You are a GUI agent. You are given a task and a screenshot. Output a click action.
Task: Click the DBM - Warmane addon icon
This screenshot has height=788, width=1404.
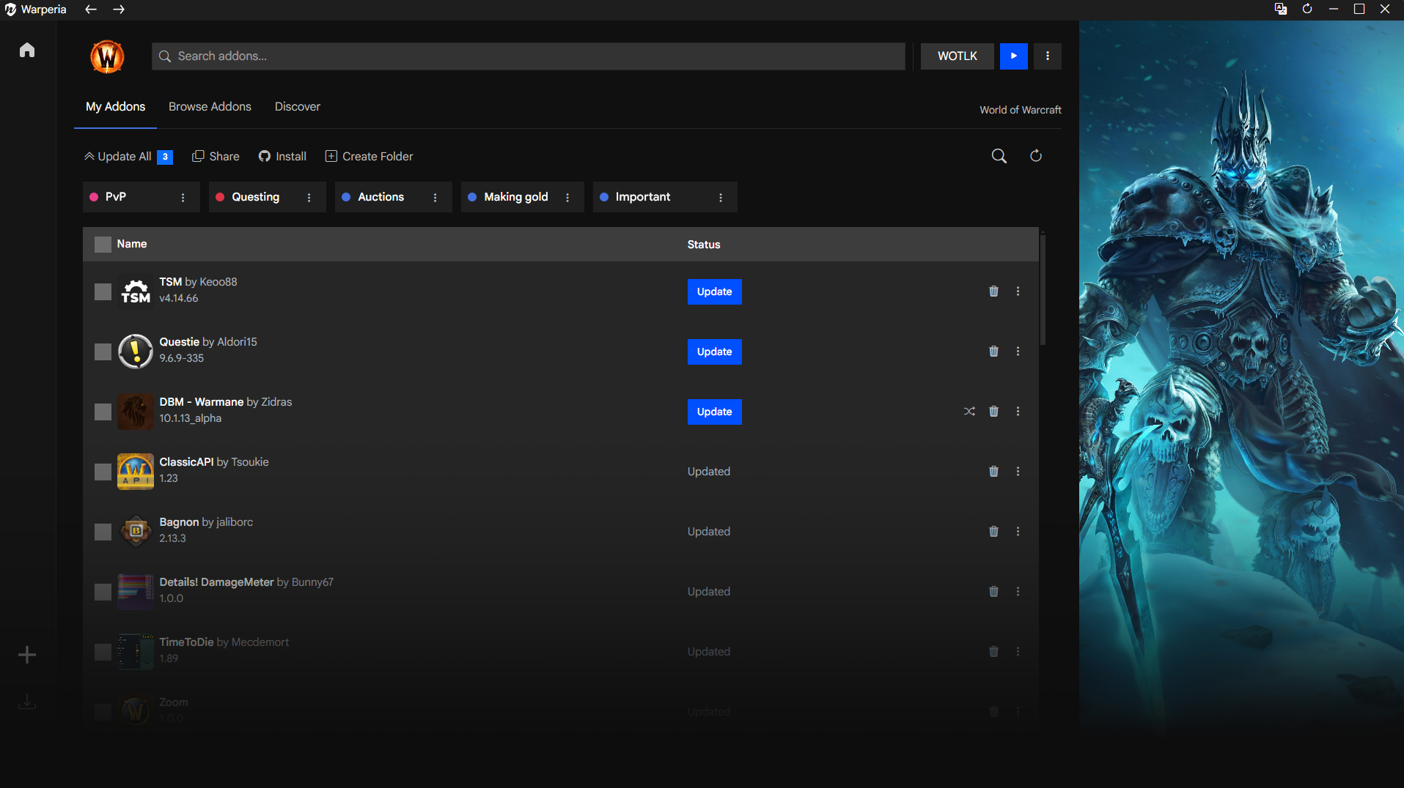(x=136, y=412)
